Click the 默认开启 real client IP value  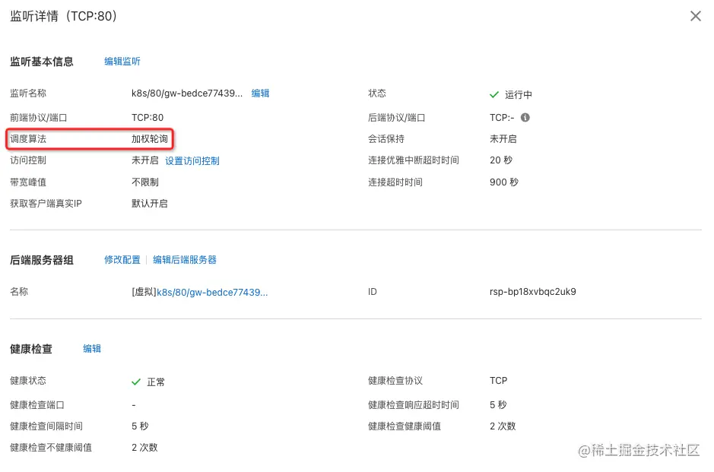[x=149, y=204]
